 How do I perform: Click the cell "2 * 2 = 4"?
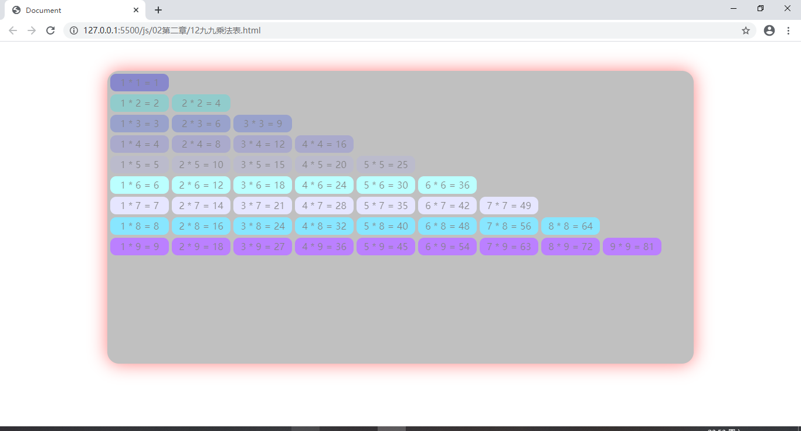pyautogui.click(x=201, y=103)
